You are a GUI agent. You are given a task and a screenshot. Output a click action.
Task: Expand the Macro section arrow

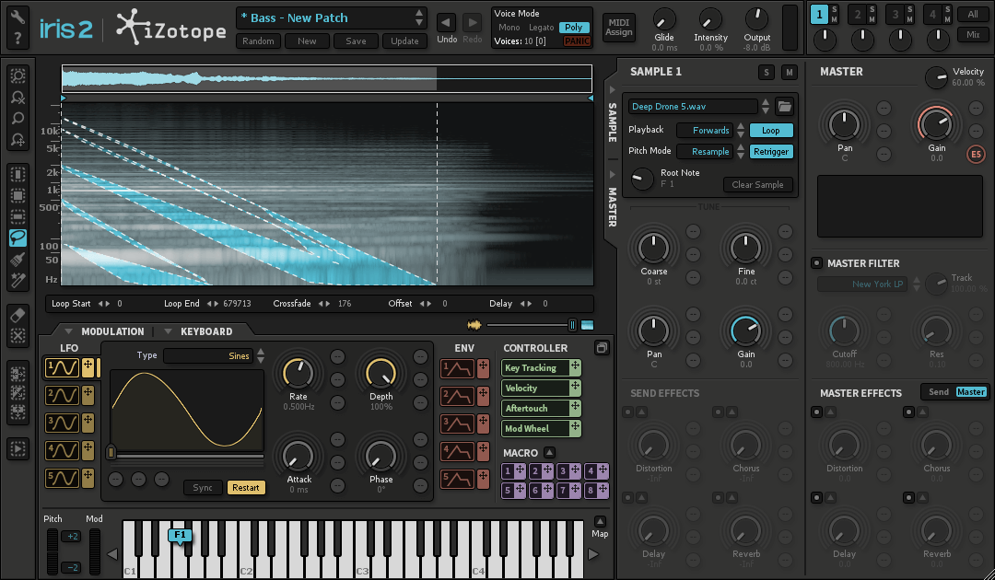tap(549, 453)
